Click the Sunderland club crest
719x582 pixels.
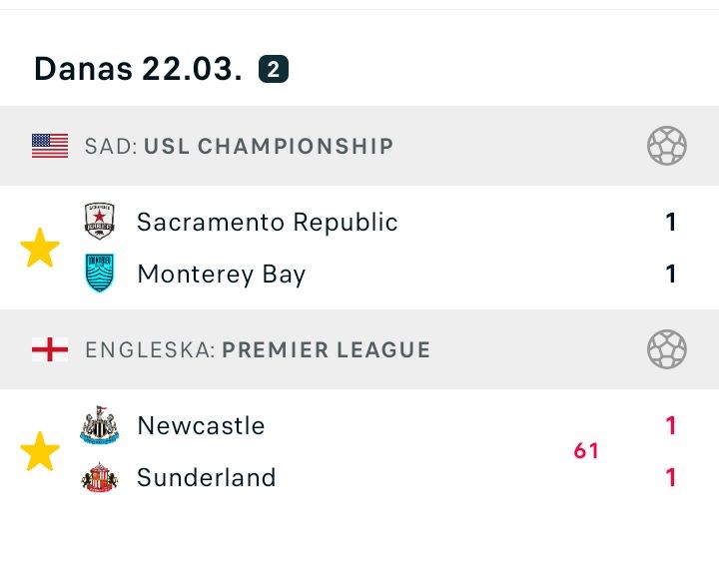coord(100,477)
